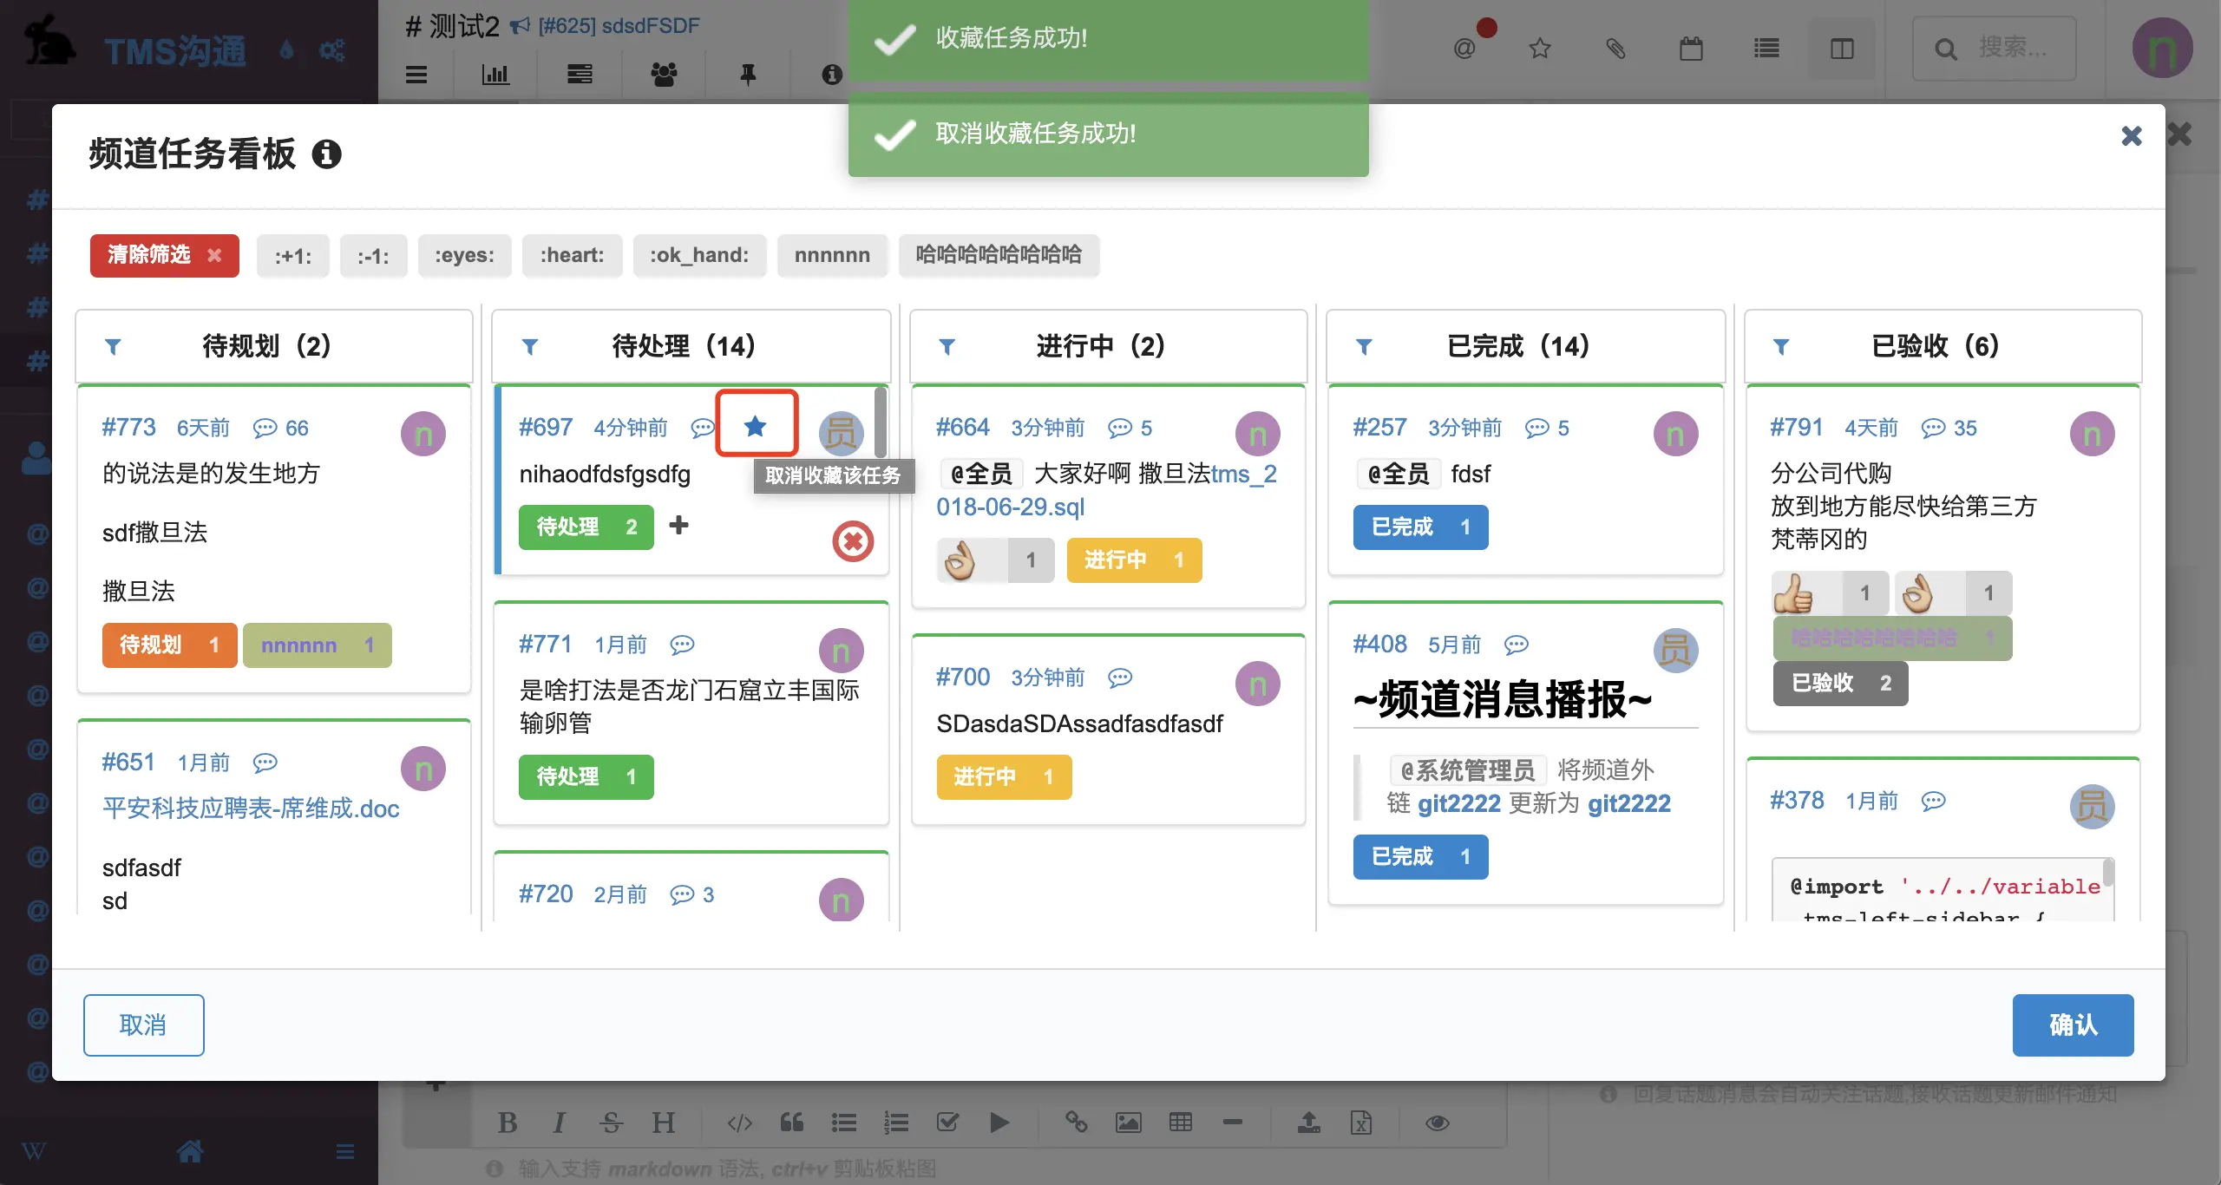Open task link #257
This screenshot has height=1185, width=2221.
click(x=1379, y=427)
